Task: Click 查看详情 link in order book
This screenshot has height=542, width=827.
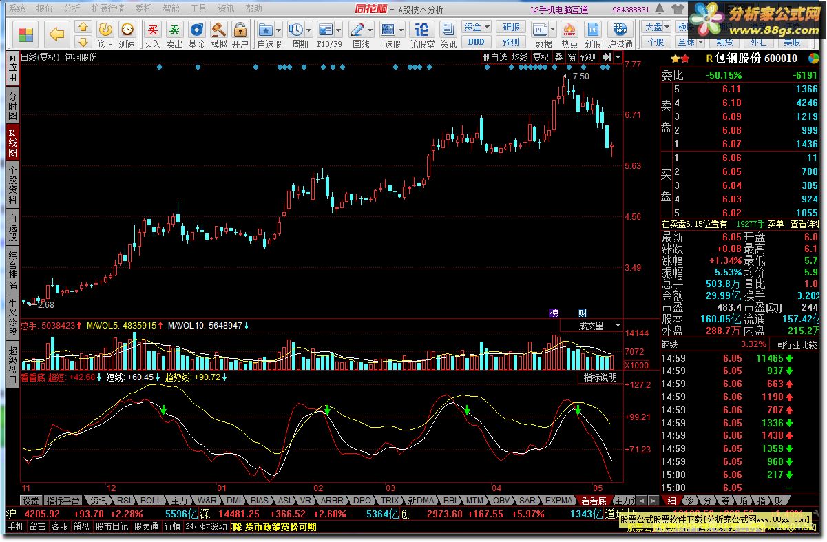Action: coord(804,224)
